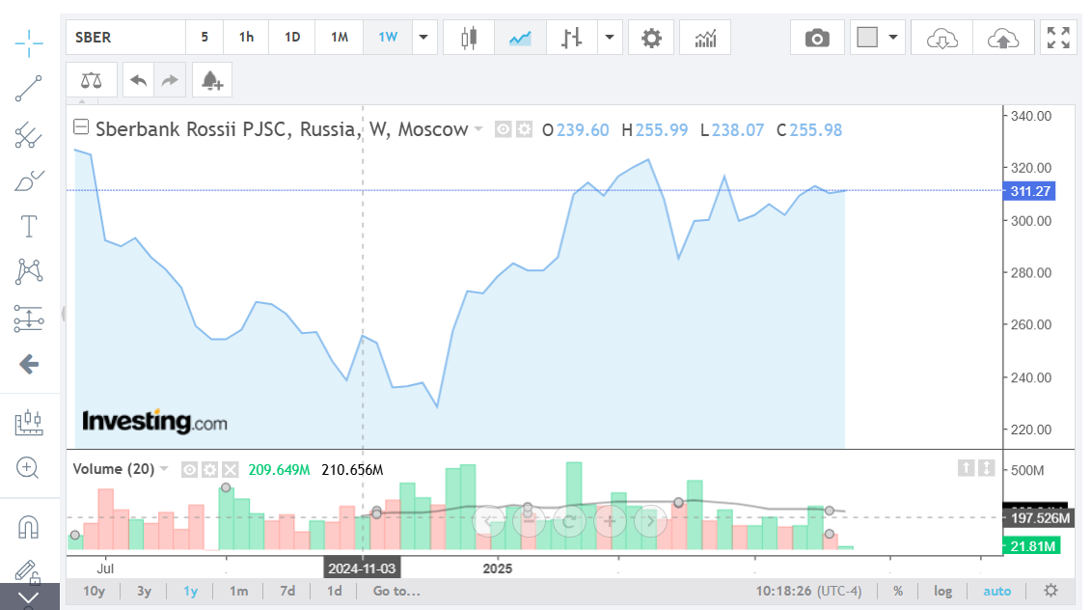
Task: Take a chart snapshot with camera
Action: tap(817, 38)
